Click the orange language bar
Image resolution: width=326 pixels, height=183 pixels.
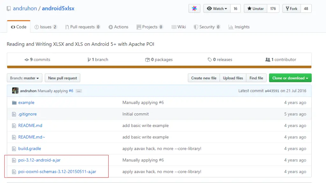coord(159,67)
